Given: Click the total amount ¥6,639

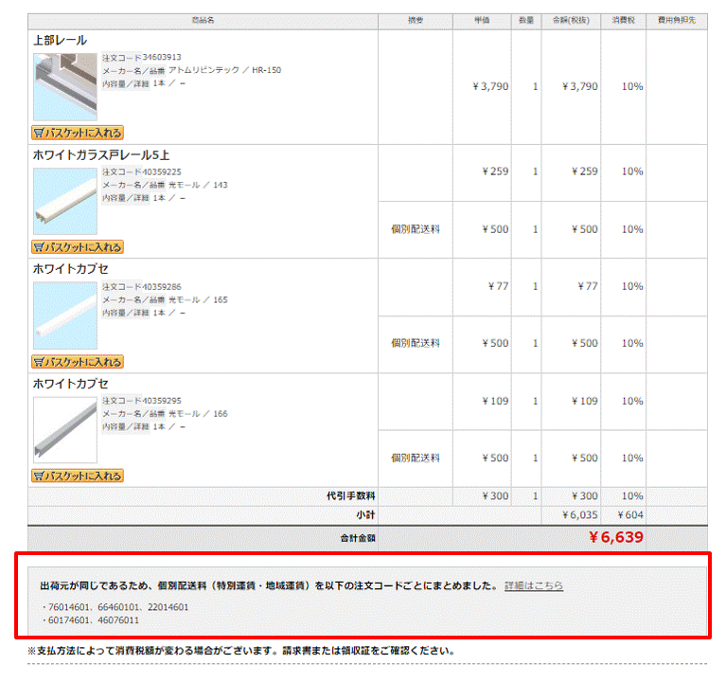Looking at the screenshot, I should pos(616,537).
